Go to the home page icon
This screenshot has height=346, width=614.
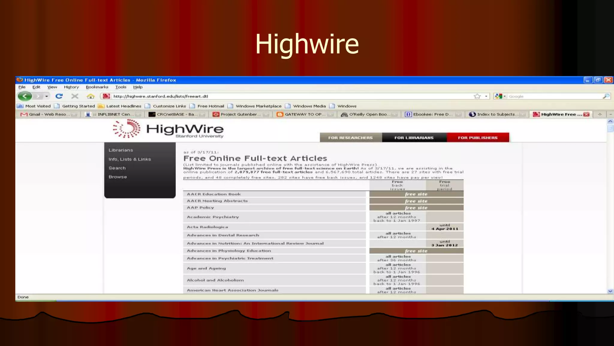click(91, 96)
